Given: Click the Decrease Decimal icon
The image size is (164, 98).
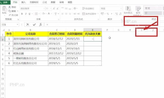Looking at the screenshot, I should click(x=120, y=14).
